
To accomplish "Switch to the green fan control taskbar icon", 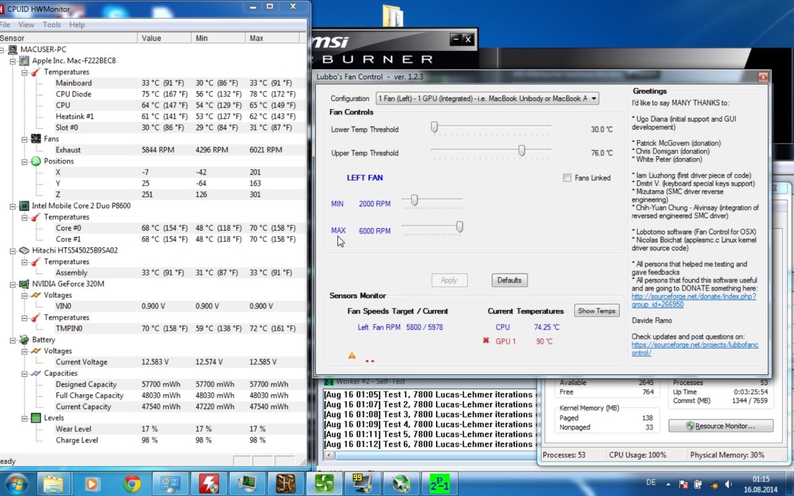I will pos(324,484).
